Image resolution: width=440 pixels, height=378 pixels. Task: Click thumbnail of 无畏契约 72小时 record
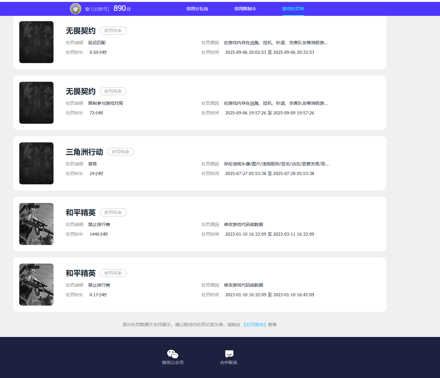click(x=36, y=103)
